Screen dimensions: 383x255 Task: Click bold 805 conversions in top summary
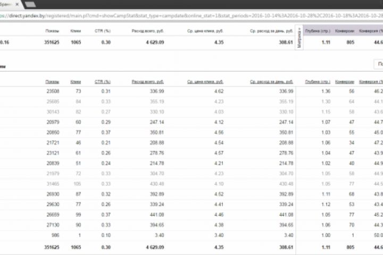point(350,42)
